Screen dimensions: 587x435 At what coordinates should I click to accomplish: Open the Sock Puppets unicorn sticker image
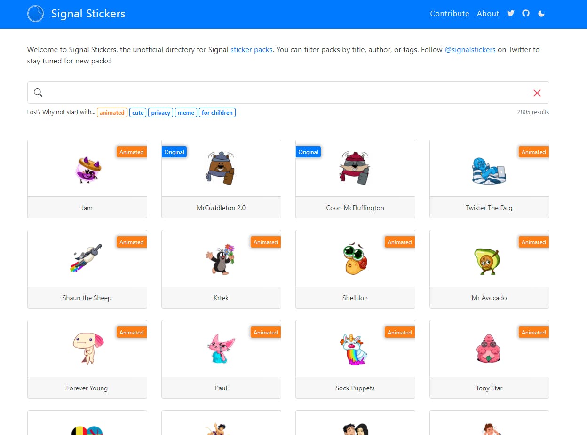coord(353,349)
